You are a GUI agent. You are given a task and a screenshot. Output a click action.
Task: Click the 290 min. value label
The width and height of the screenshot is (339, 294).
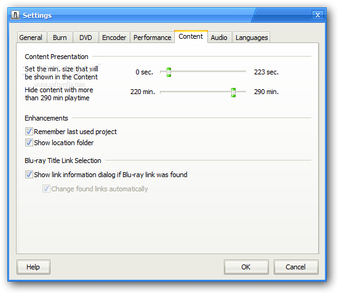point(266,92)
